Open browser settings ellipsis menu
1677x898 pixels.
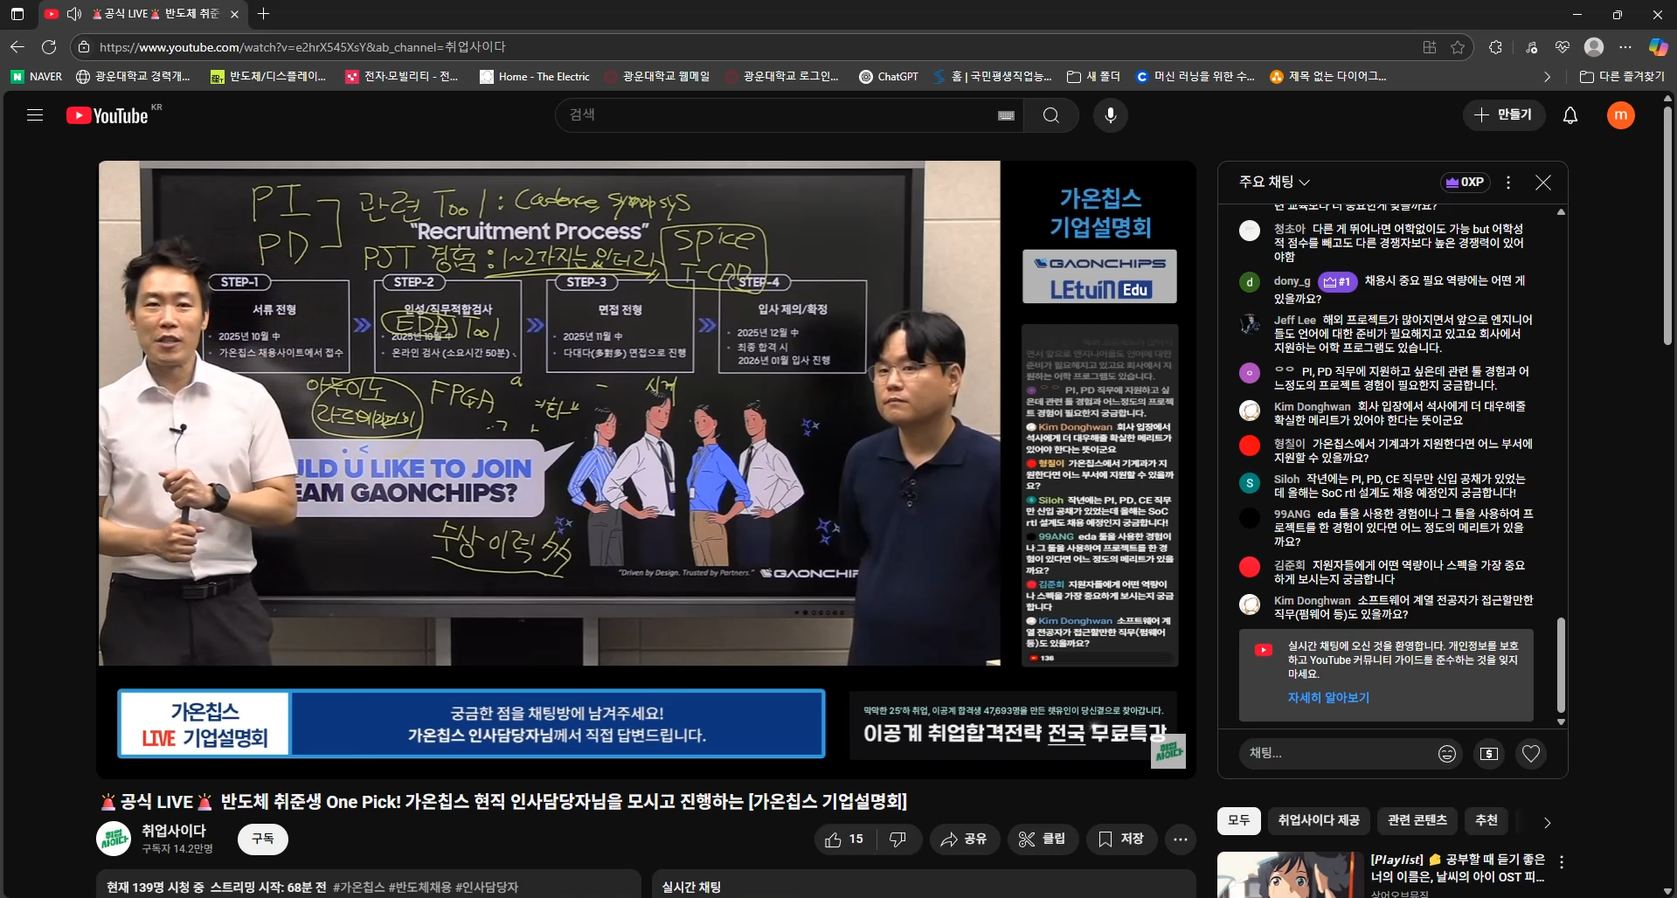(1625, 47)
